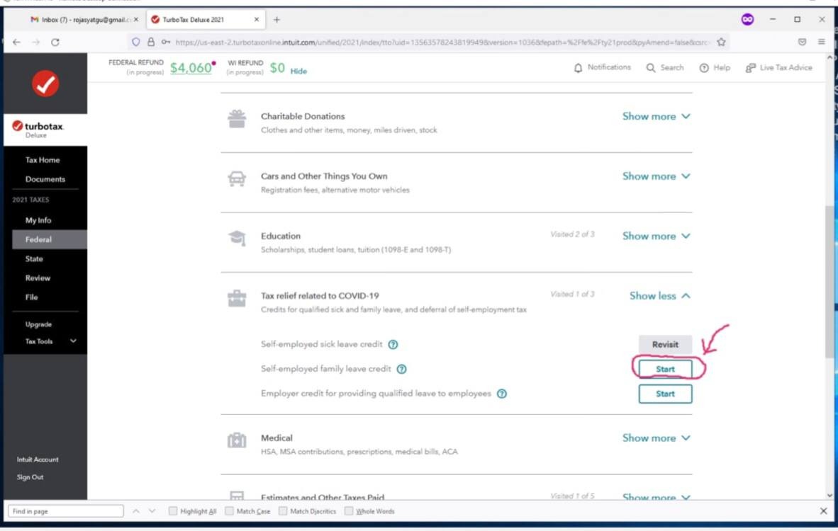The width and height of the screenshot is (838, 531).
Task: Select Federal in the sidebar
Action: 49,239
